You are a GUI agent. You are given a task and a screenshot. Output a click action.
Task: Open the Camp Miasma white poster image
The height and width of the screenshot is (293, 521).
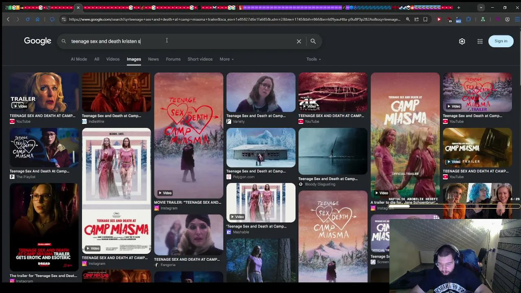pos(116,191)
